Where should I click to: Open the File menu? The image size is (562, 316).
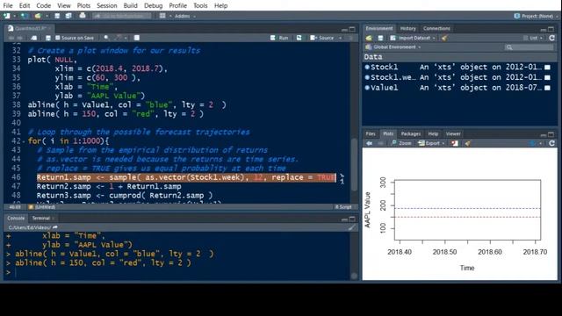8,6
